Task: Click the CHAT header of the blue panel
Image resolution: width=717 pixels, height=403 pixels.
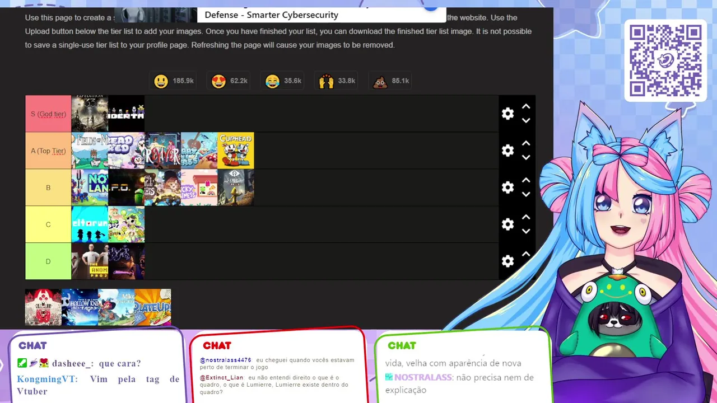Action: pos(32,346)
